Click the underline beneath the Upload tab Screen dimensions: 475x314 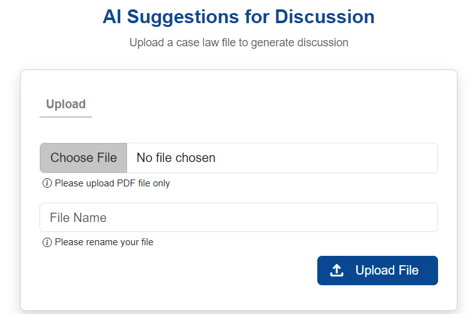click(66, 117)
